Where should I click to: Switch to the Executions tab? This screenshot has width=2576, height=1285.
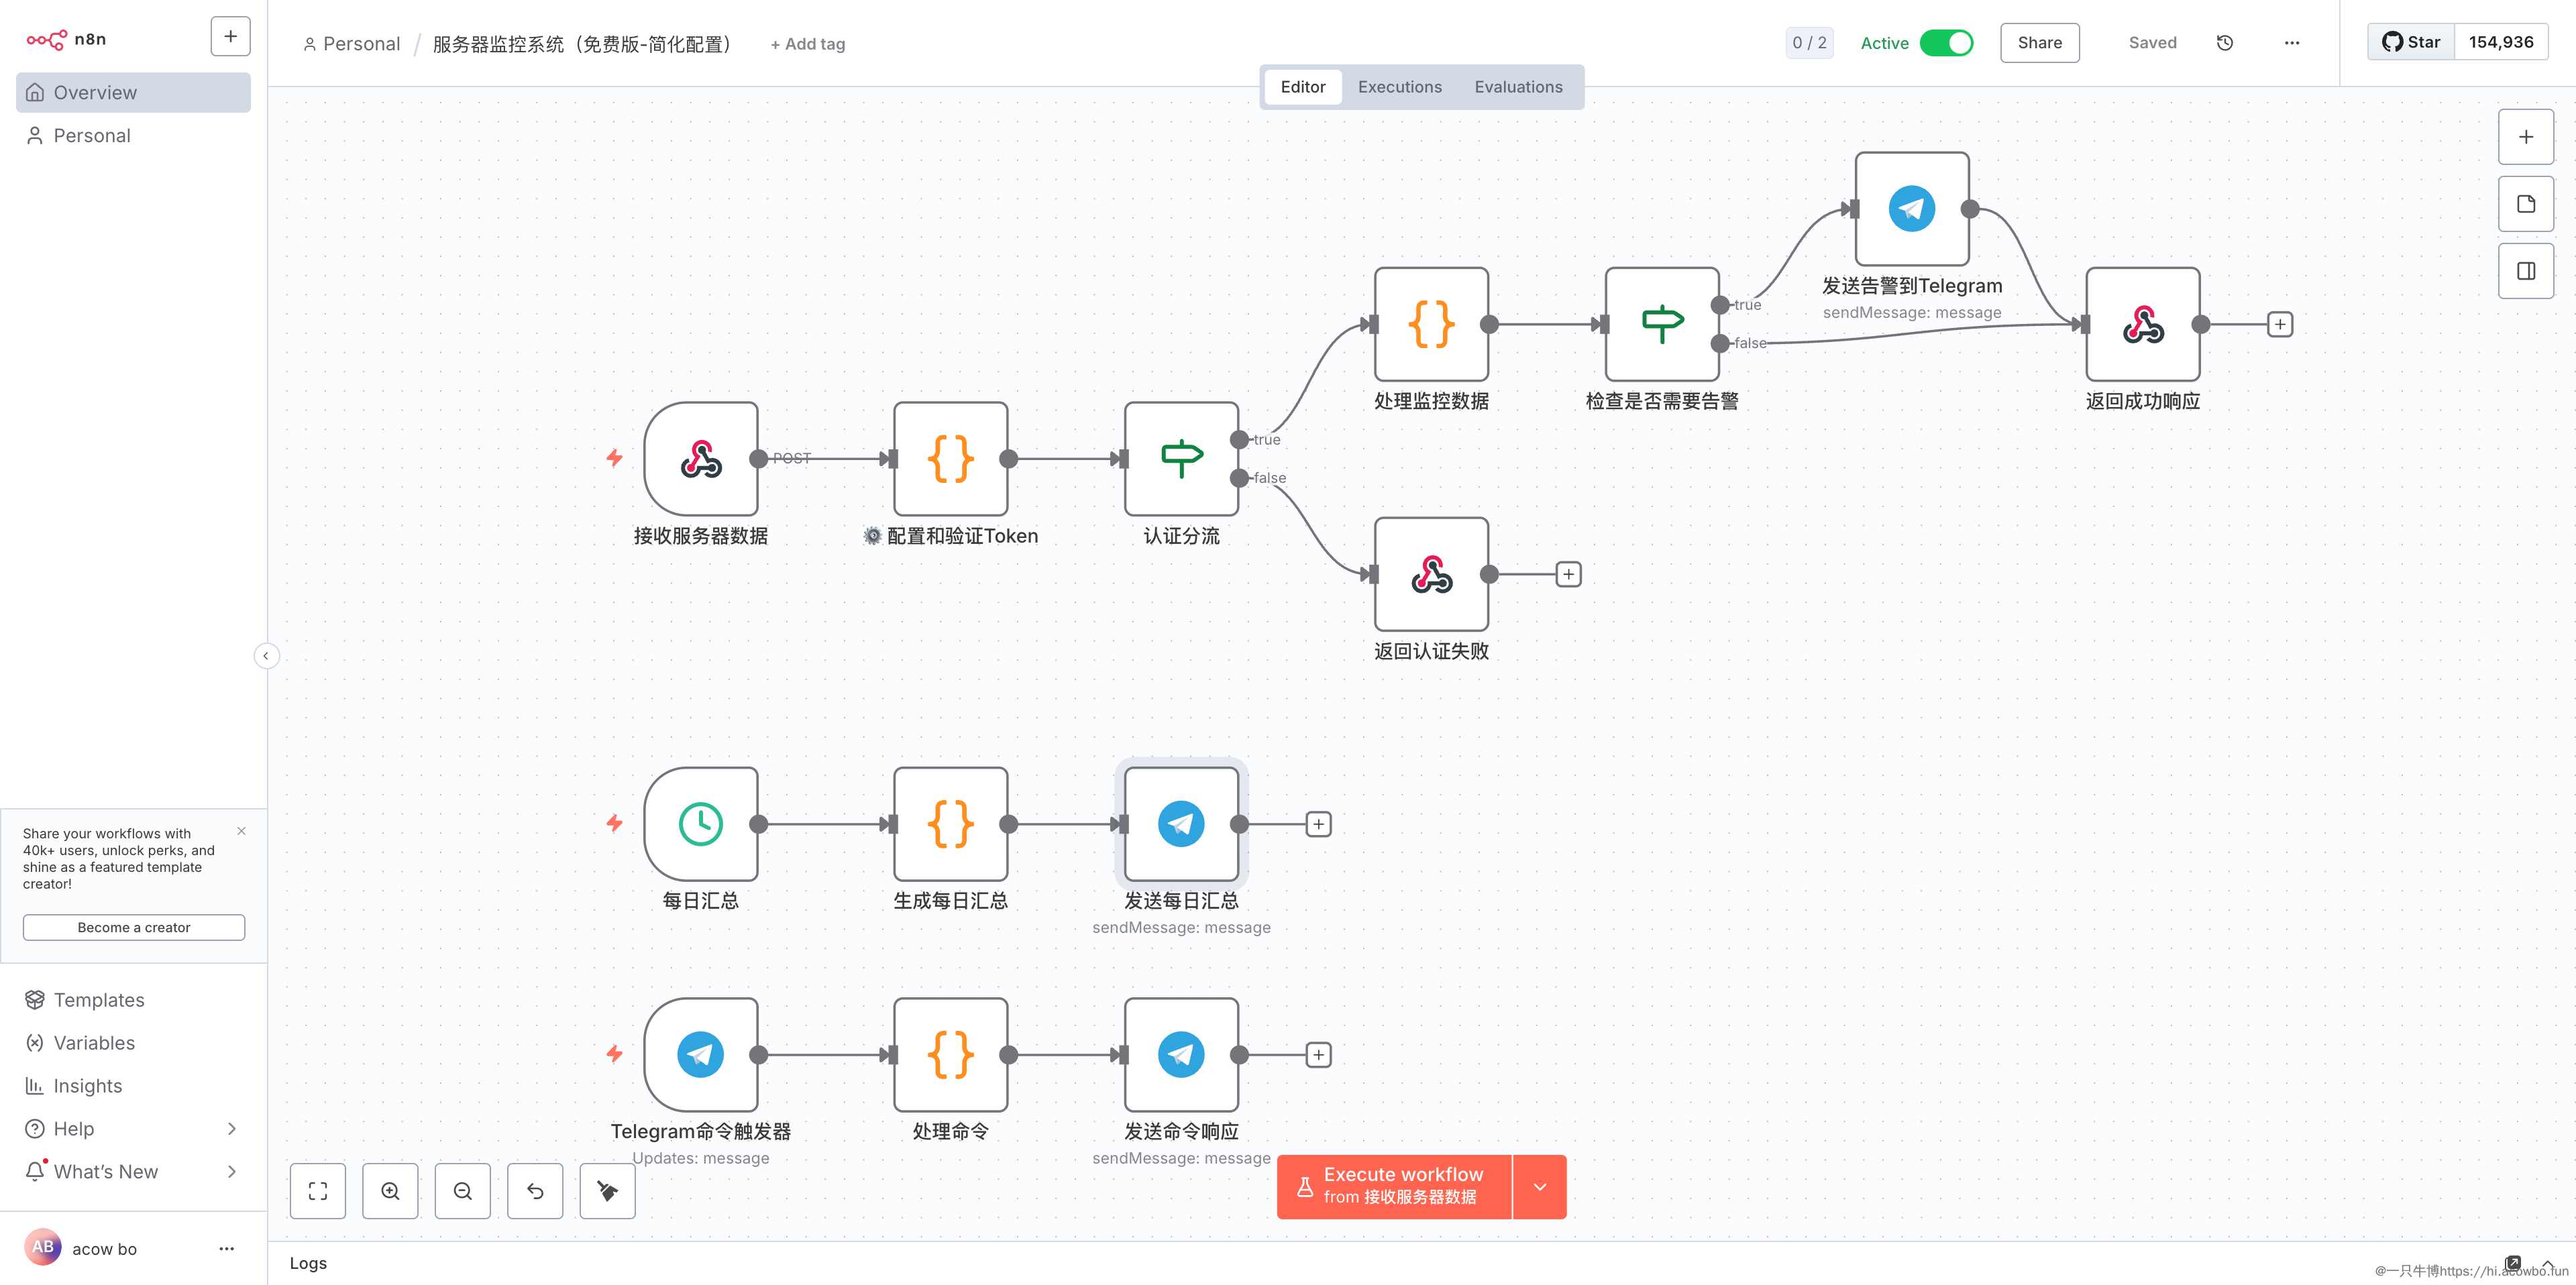point(1399,87)
